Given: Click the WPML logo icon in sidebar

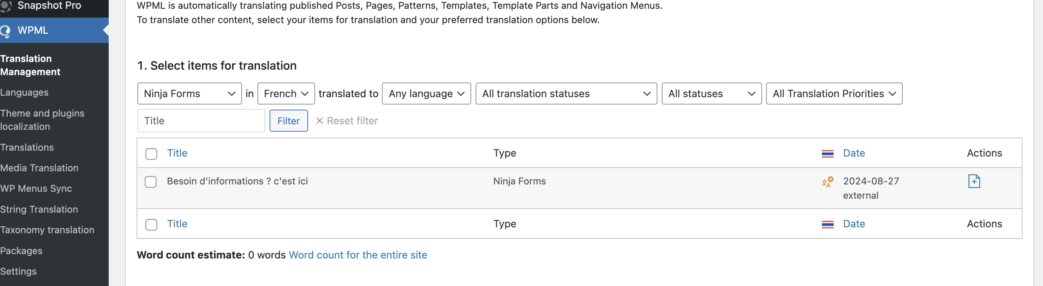Looking at the screenshot, I should coord(5,31).
